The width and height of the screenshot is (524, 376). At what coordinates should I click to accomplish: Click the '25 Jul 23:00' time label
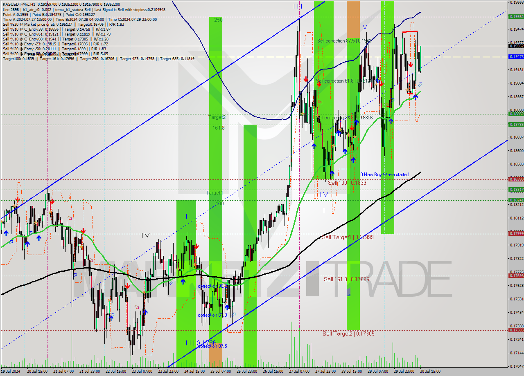247,372
